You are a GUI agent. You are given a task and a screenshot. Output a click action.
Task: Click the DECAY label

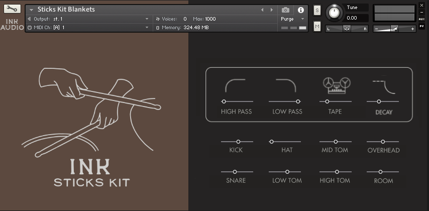tap(384, 112)
